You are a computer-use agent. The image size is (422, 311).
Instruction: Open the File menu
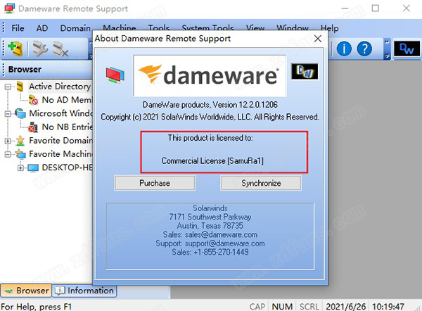coord(18,28)
